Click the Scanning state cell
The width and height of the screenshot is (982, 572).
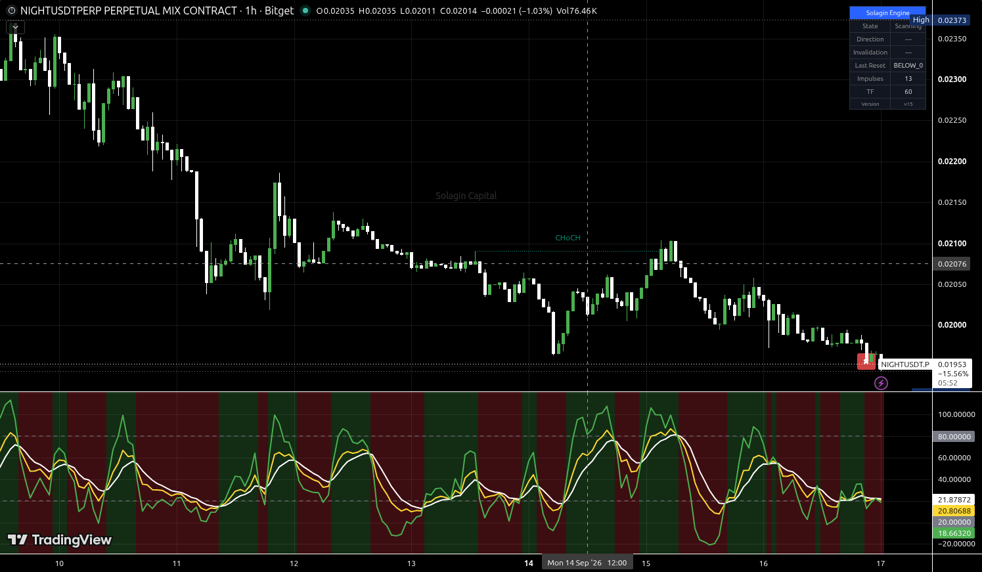908,26
